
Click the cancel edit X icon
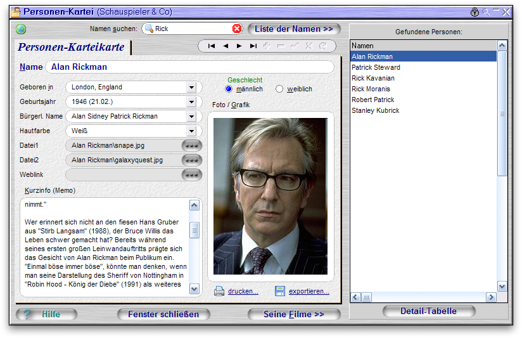coord(309,46)
